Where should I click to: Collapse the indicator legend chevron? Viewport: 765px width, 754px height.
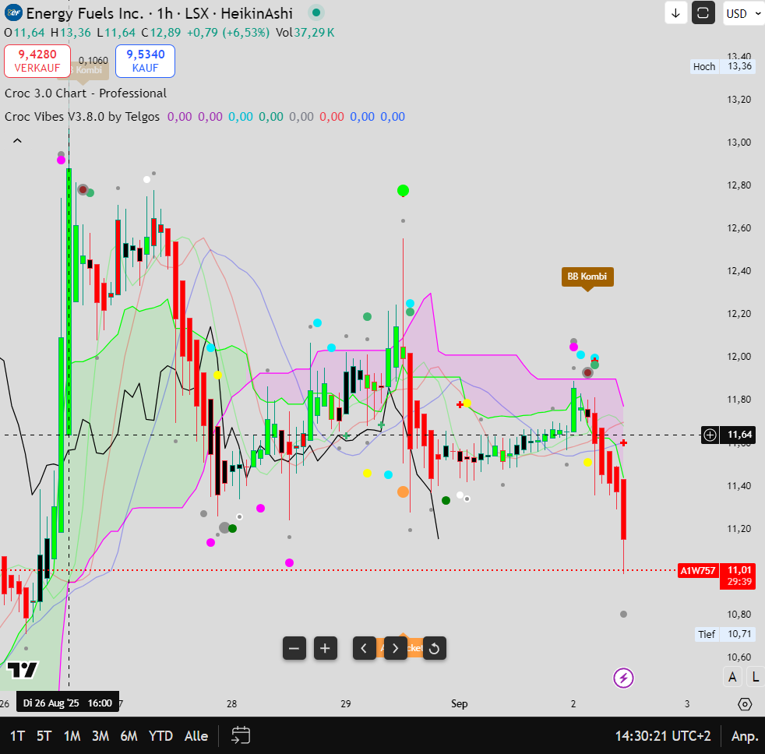(x=17, y=141)
